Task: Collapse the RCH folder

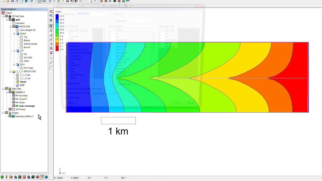Action: click(x=14, y=65)
